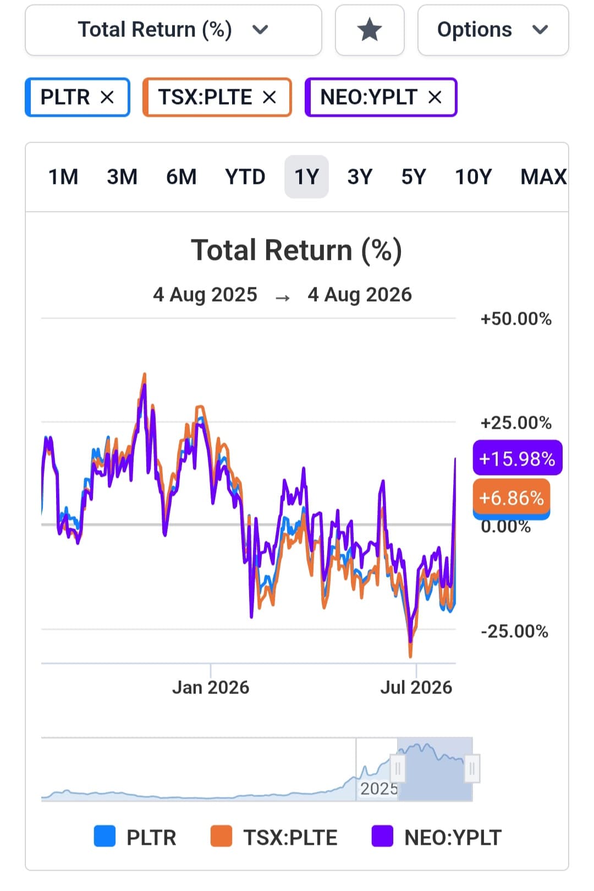
Task: Click the blue PLTR legend color swatch
Action: point(105,836)
